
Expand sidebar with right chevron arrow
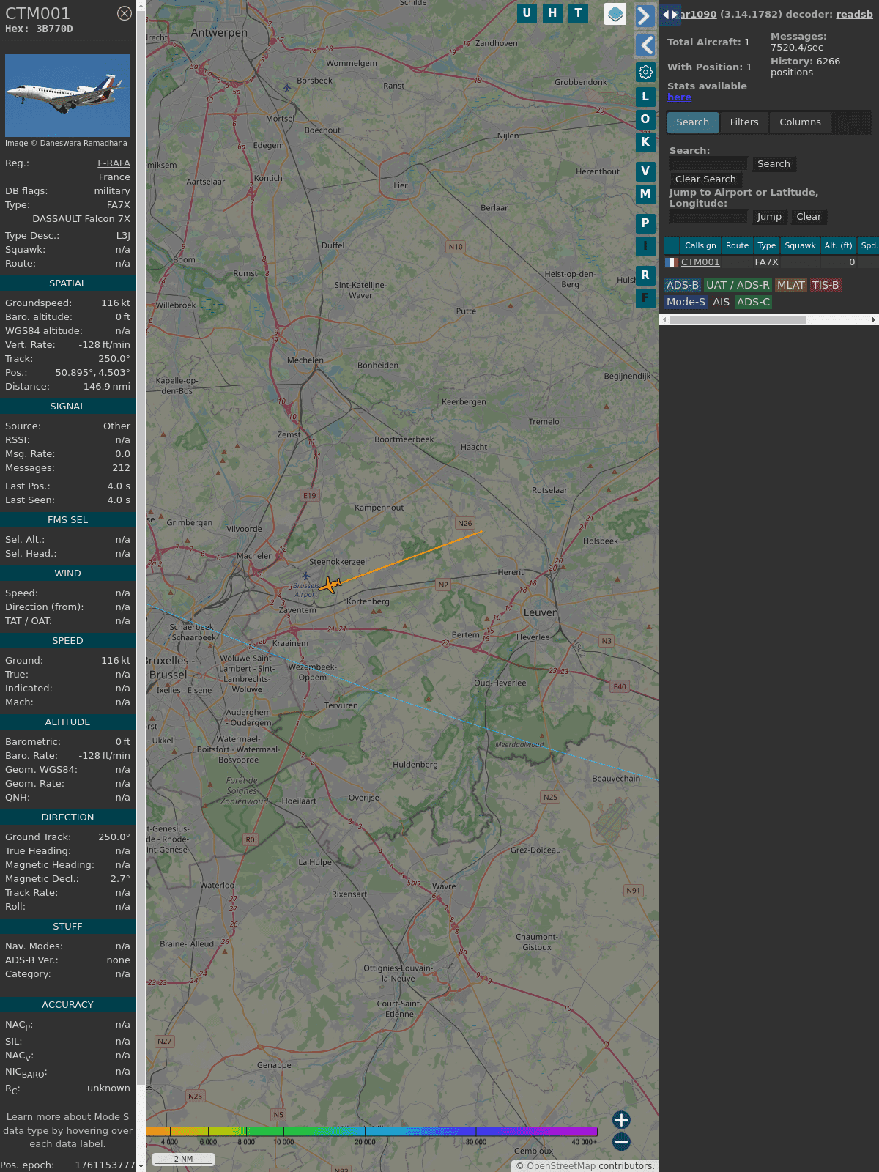tap(645, 16)
